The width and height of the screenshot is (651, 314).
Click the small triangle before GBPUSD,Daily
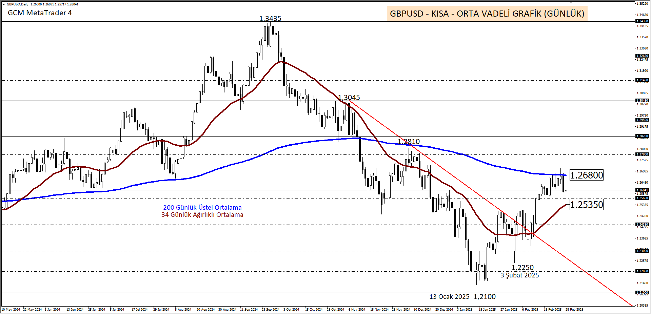click(4, 4)
